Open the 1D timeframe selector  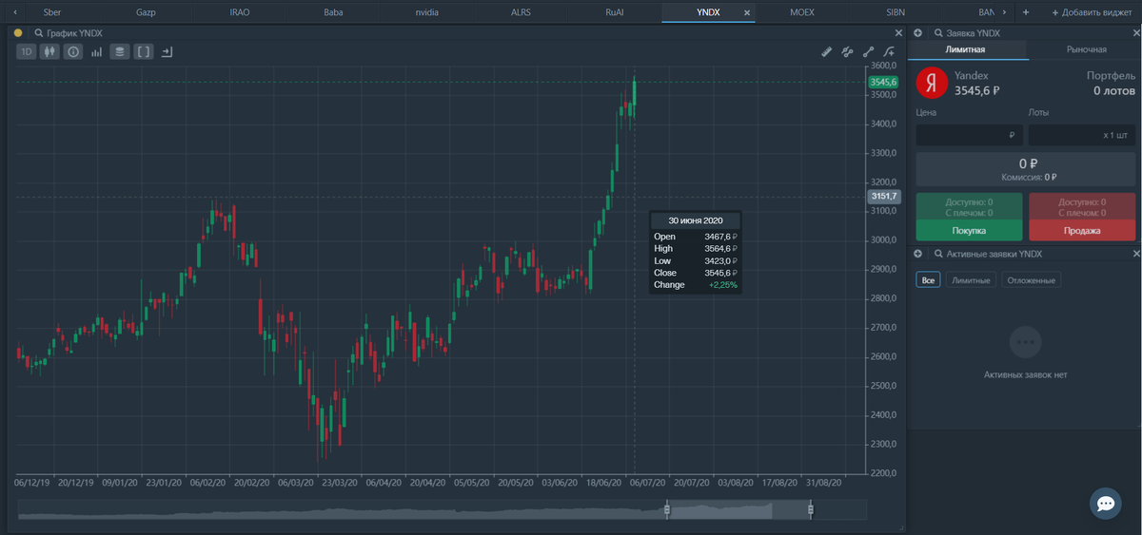click(27, 51)
